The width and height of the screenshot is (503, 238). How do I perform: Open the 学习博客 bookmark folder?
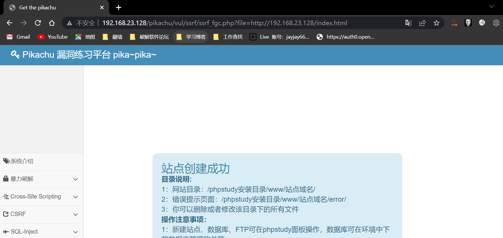[x=191, y=37]
